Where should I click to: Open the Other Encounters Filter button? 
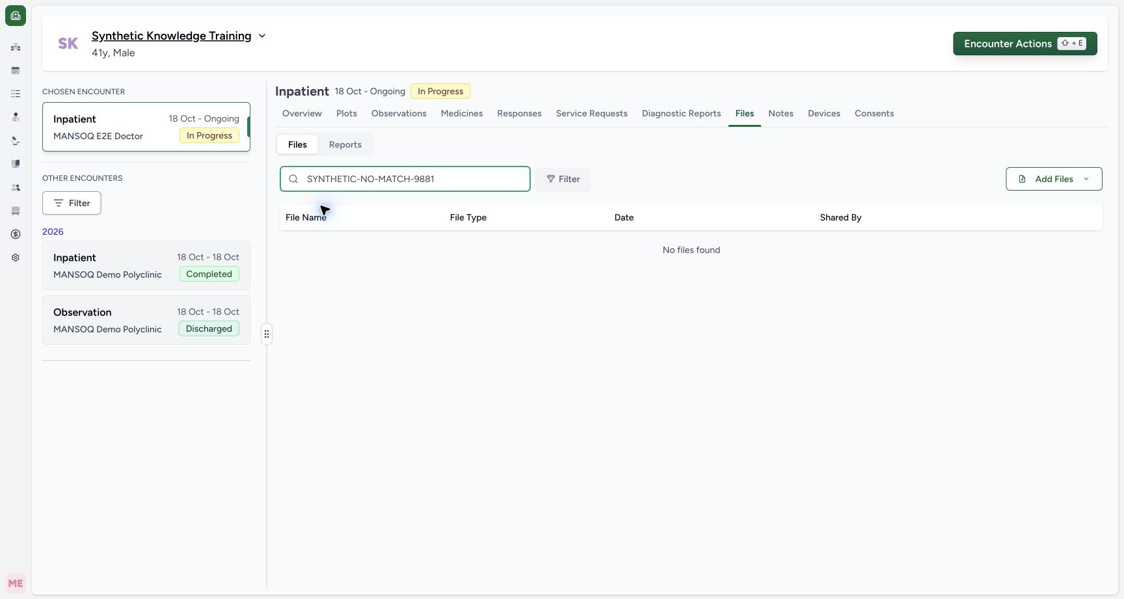72,203
